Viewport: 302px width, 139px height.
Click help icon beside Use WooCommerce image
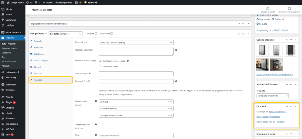click(128, 61)
